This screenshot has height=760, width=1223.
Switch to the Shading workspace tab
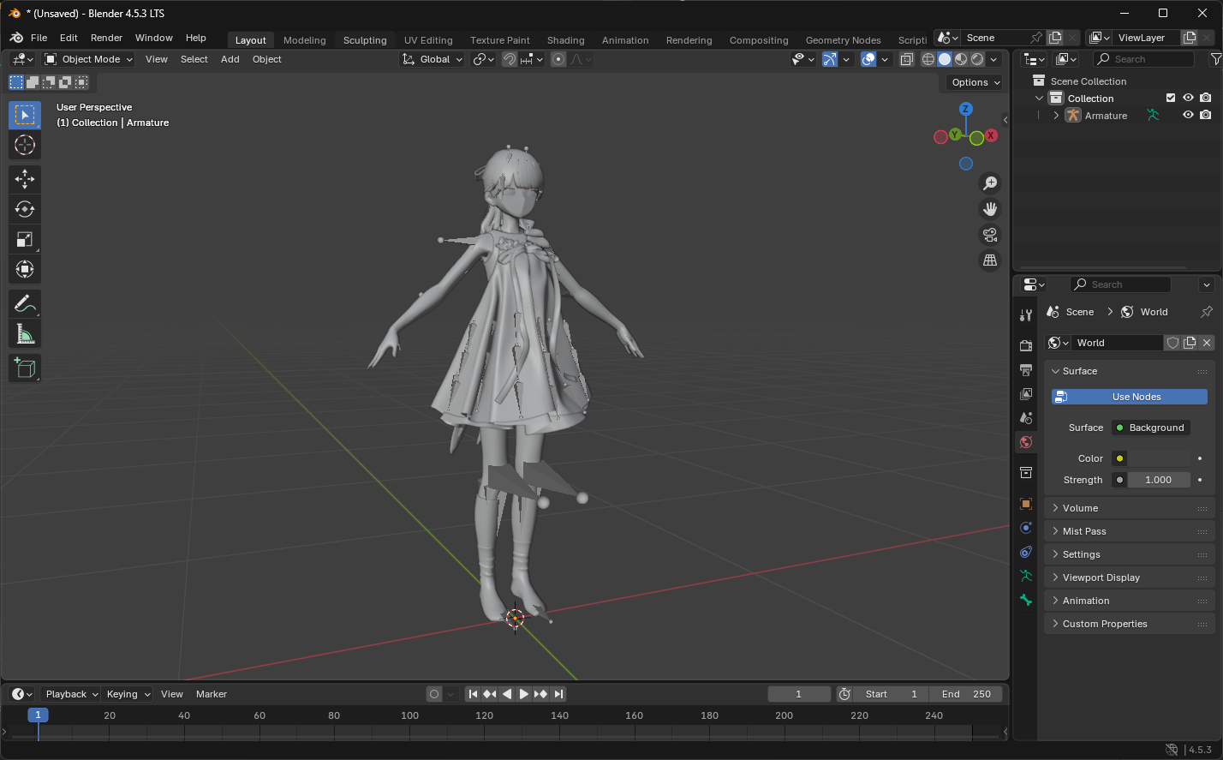click(x=565, y=40)
